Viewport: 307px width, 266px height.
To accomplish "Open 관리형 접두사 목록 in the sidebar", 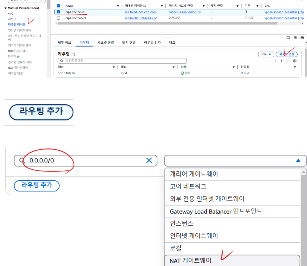I will click(20, 62).
